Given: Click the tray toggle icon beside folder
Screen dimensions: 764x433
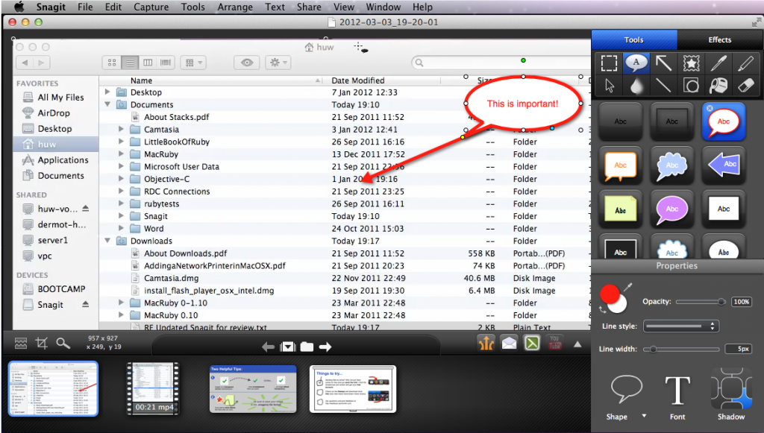Looking at the screenshot, I should [x=288, y=347].
